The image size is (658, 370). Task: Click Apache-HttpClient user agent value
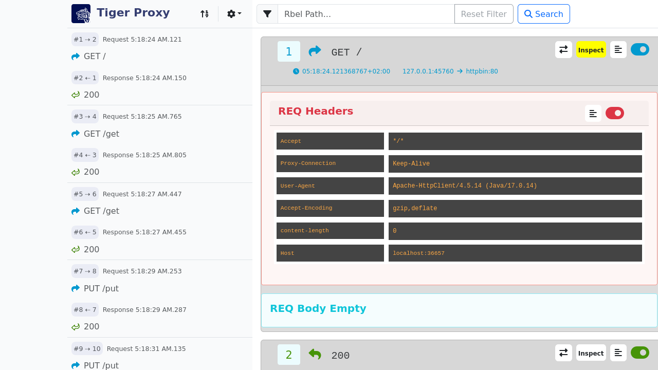click(515, 186)
